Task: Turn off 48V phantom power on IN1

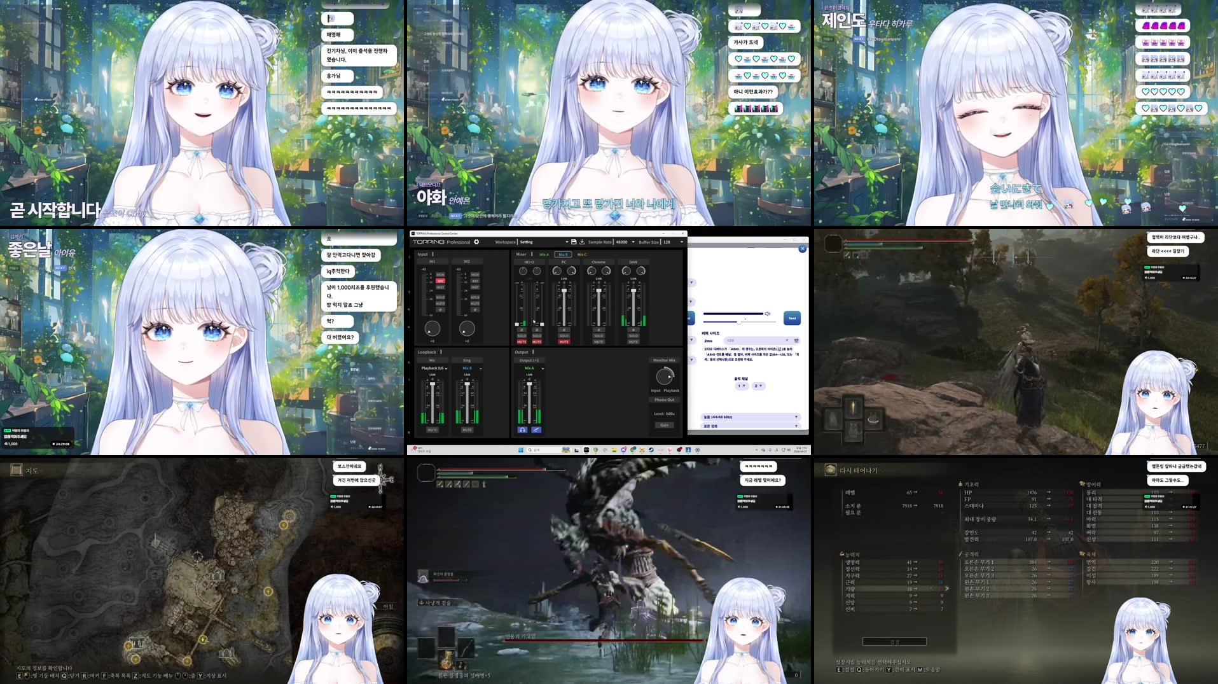Action: click(x=440, y=281)
